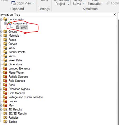The height and width of the screenshot is (125, 119).
Task: Select Voltage and Current Monitors item
Action: coord(26,97)
